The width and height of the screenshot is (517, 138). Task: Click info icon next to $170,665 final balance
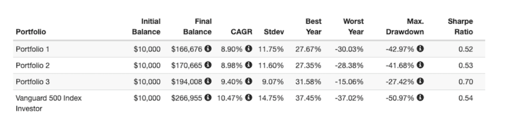point(208,65)
